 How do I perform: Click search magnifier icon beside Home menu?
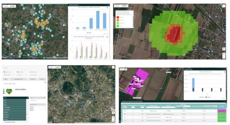pyautogui.click(x=44, y=98)
